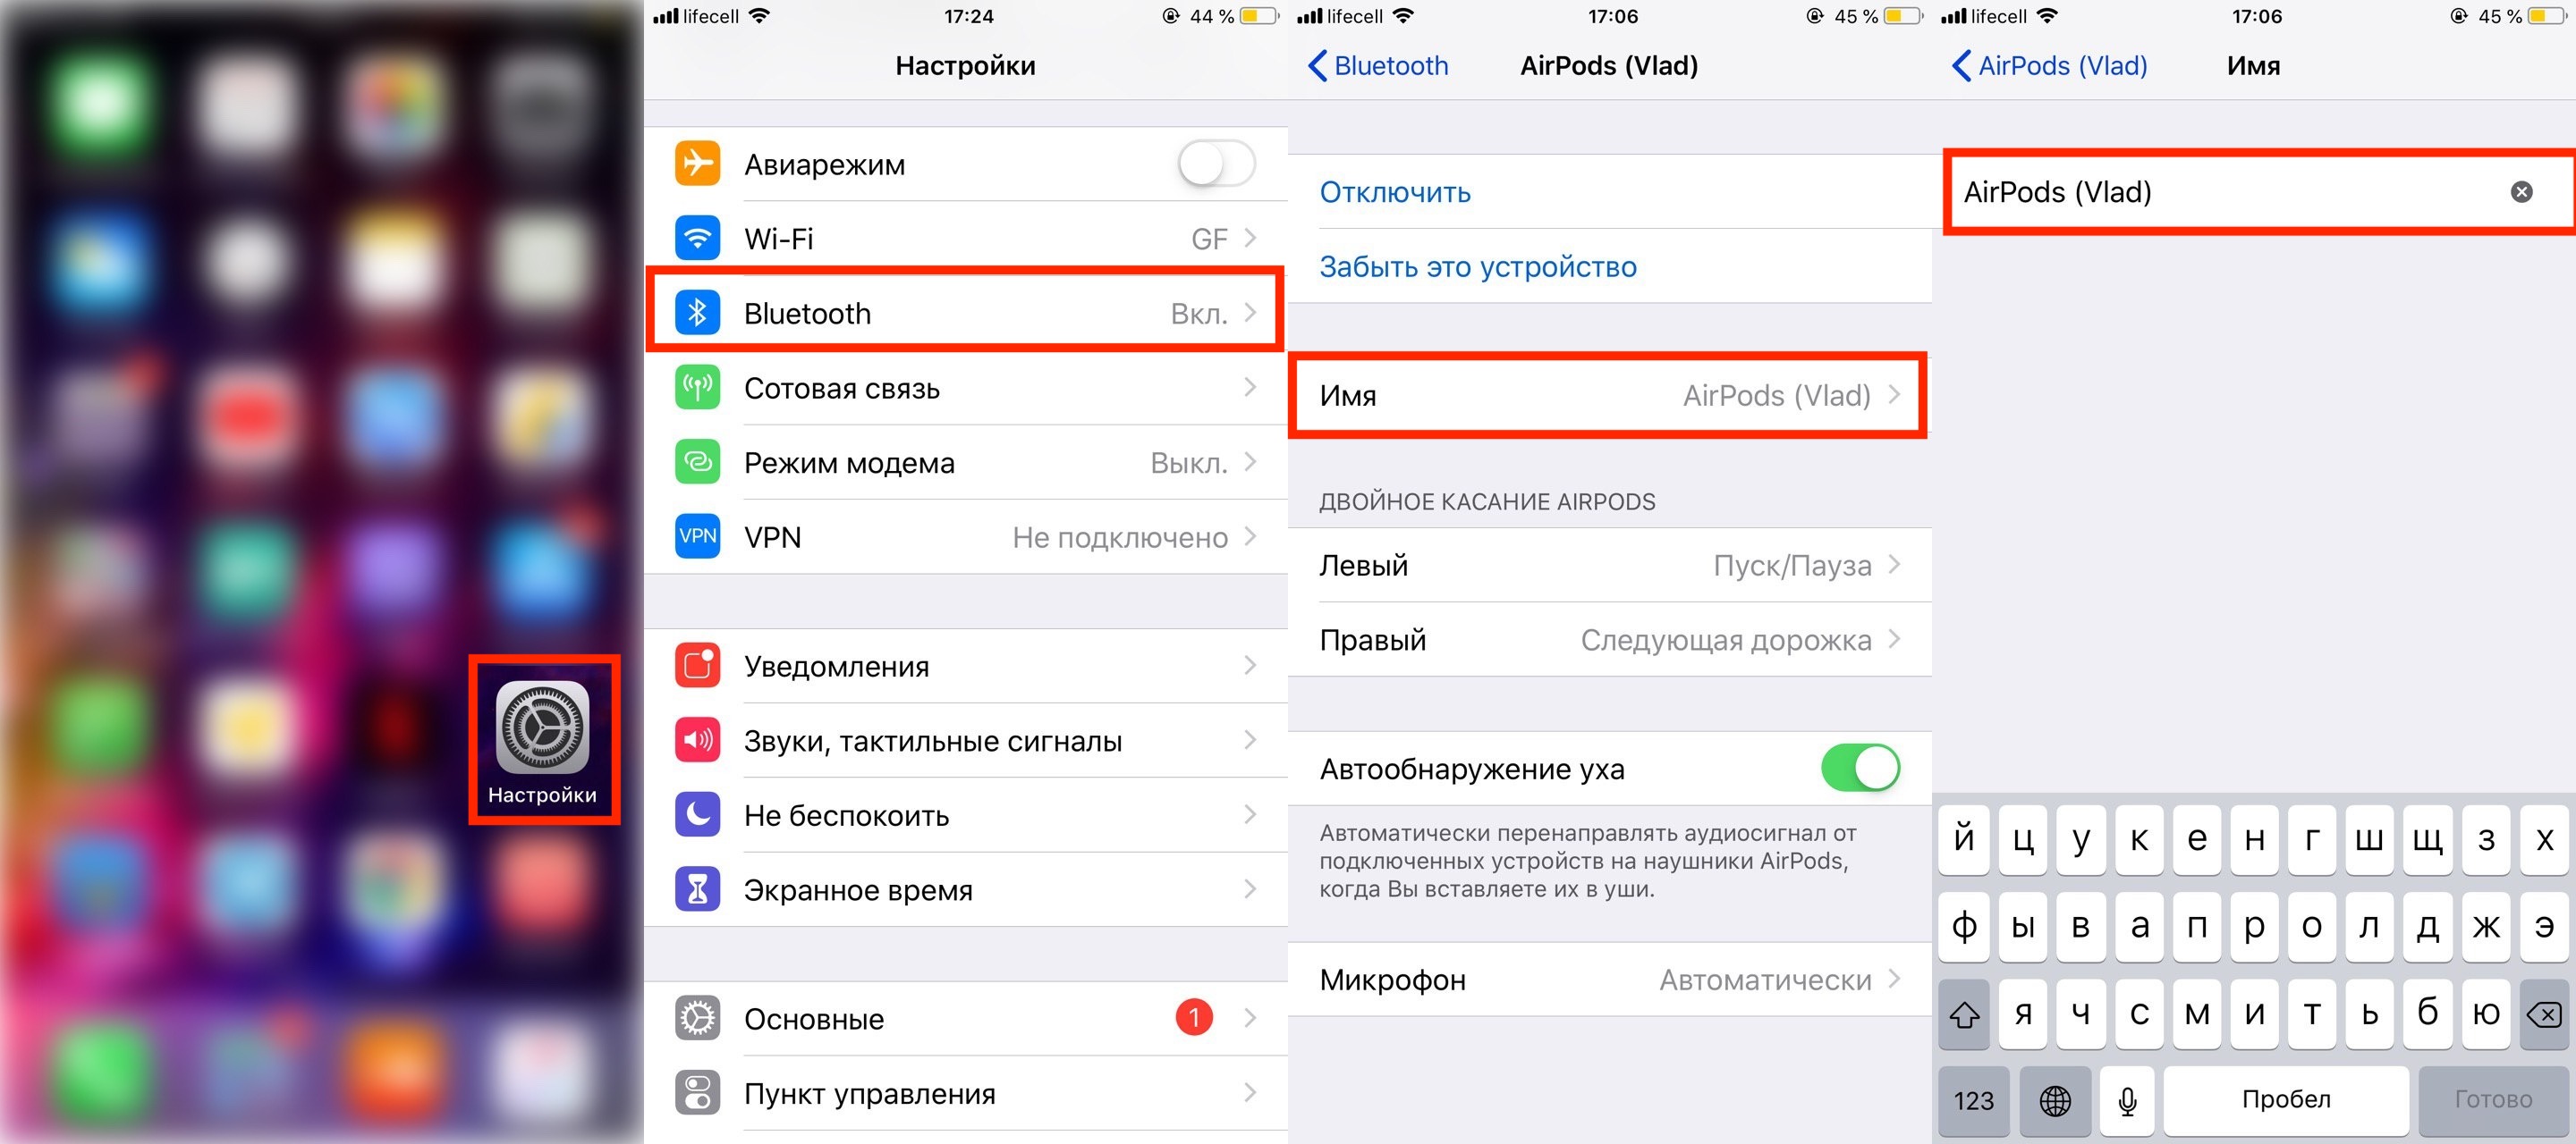This screenshot has height=1144, width=2576.
Task: Tap Forget This Device button
Action: pos(1477,267)
